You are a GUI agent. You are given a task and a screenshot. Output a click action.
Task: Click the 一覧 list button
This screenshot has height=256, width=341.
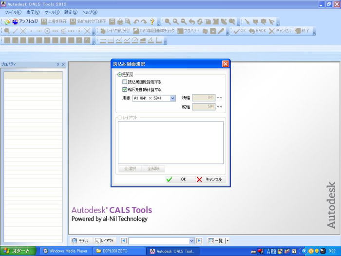215,241
